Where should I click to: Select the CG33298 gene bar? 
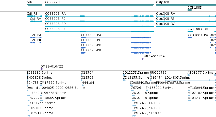click(x=99, y=5)
